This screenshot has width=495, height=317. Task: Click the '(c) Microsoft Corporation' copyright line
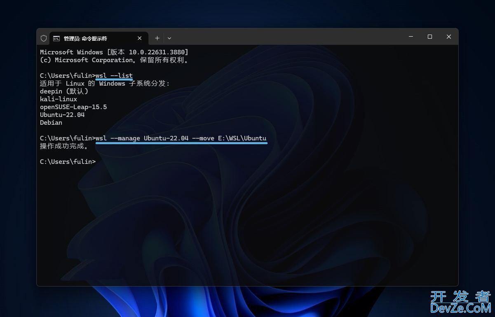[x=114, y=60]
